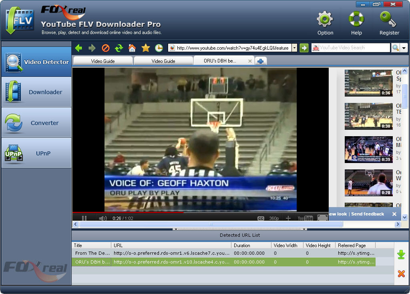The width and height of the screenshot is (410, 294).
Task: Seek on the video progress bar
Action: point(200,212)
